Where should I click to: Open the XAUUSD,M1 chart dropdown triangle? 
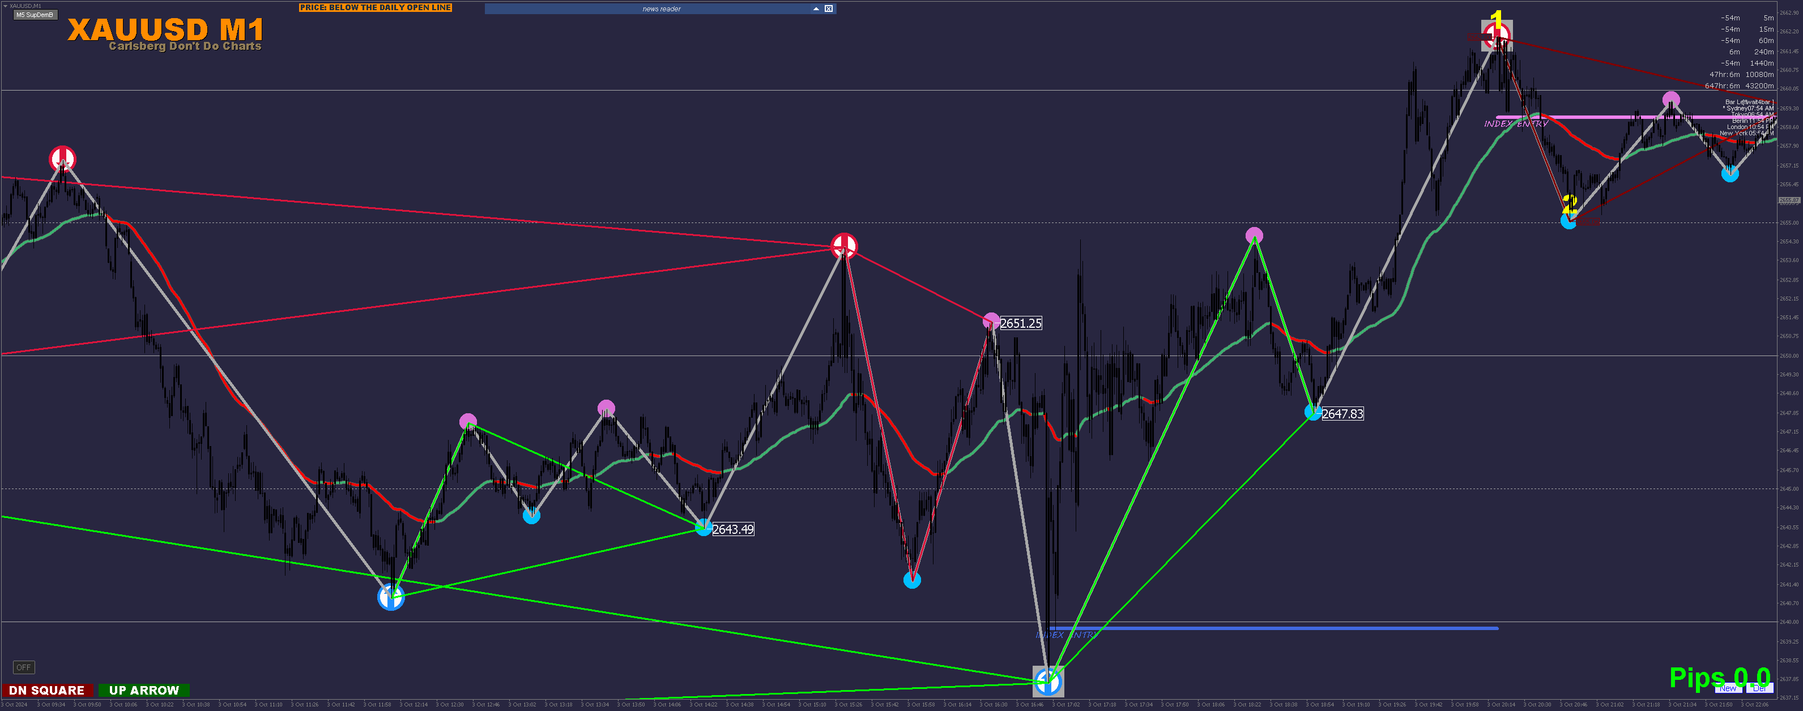[6, 6]
